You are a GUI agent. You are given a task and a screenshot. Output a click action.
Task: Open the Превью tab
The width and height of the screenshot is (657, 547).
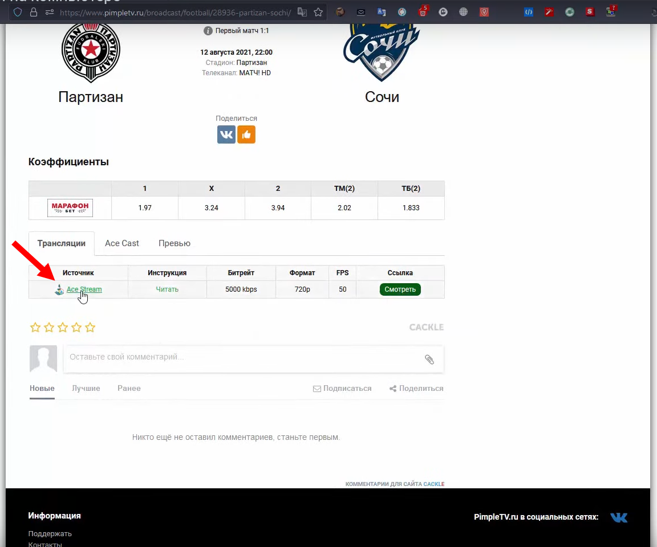point(175,243)
